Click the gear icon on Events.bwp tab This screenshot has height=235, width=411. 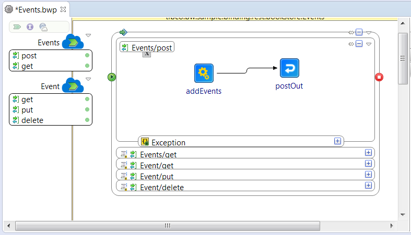9,9
